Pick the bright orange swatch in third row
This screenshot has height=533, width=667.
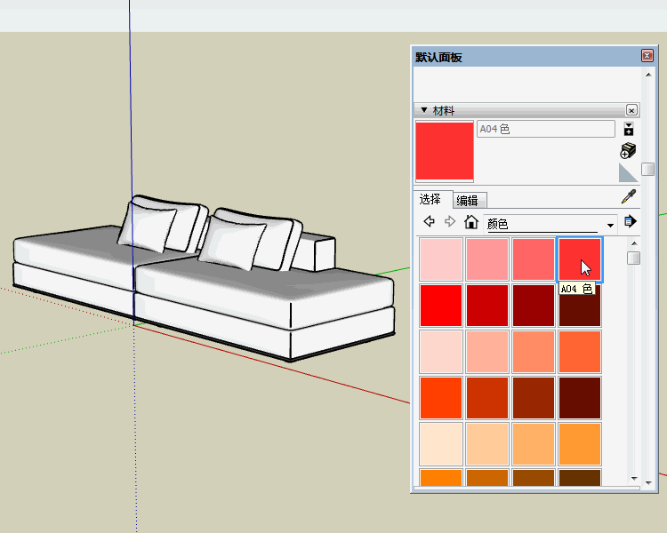pos(579,352)
